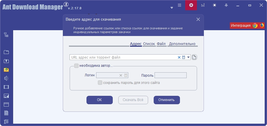Paste into login field clipboard icon
267x126 pixels.
[126, 75]
